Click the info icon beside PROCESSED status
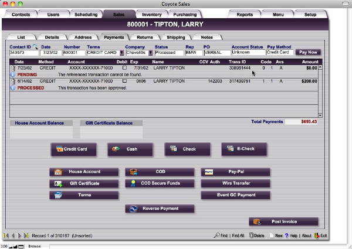Viewport: 352px width, 249px height. (x=13, y=87)
